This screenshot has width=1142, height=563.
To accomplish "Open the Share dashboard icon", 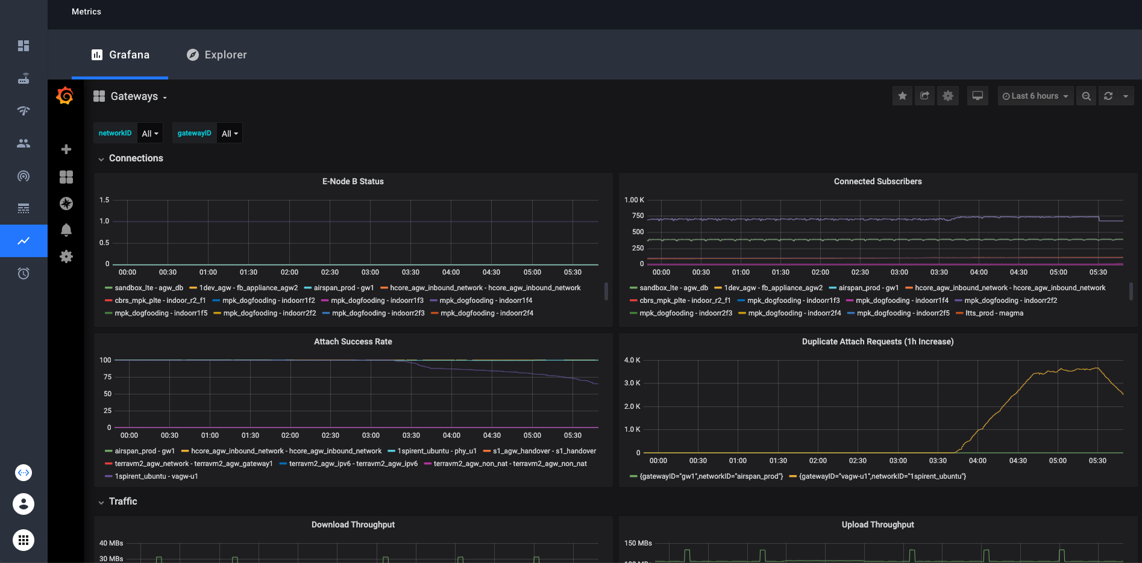I will (924, 95).
